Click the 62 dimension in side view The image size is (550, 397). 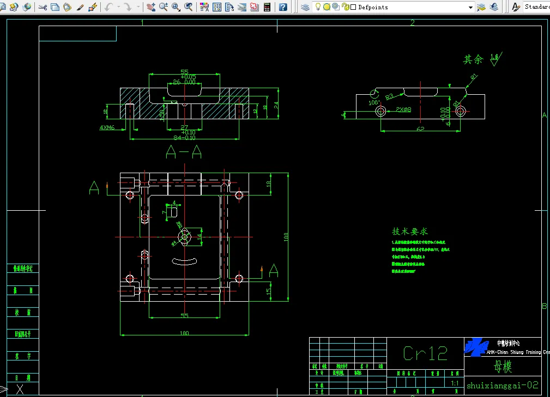click(x=420, y=129)
